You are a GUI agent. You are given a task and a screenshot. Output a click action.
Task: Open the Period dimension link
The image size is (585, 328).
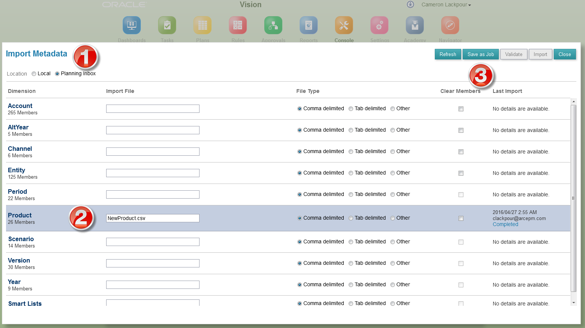click(17, 192)
